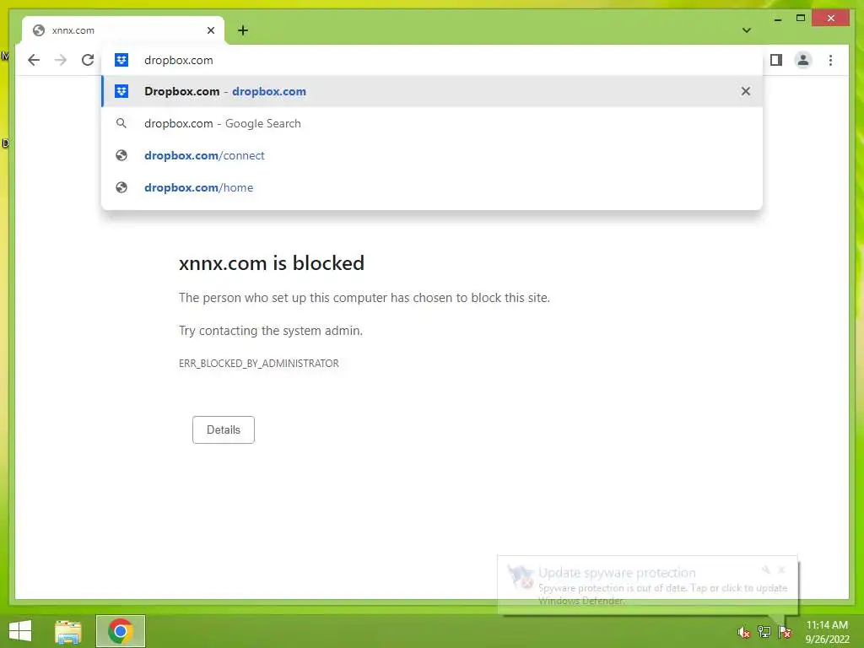Reload the page with the refresh icon
Viewport: 864px width, 648px height.
tap(88, 60)
